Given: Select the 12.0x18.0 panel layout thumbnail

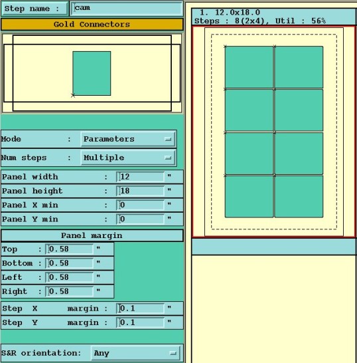Looking at the screenshot, I should tap(274, 132).
